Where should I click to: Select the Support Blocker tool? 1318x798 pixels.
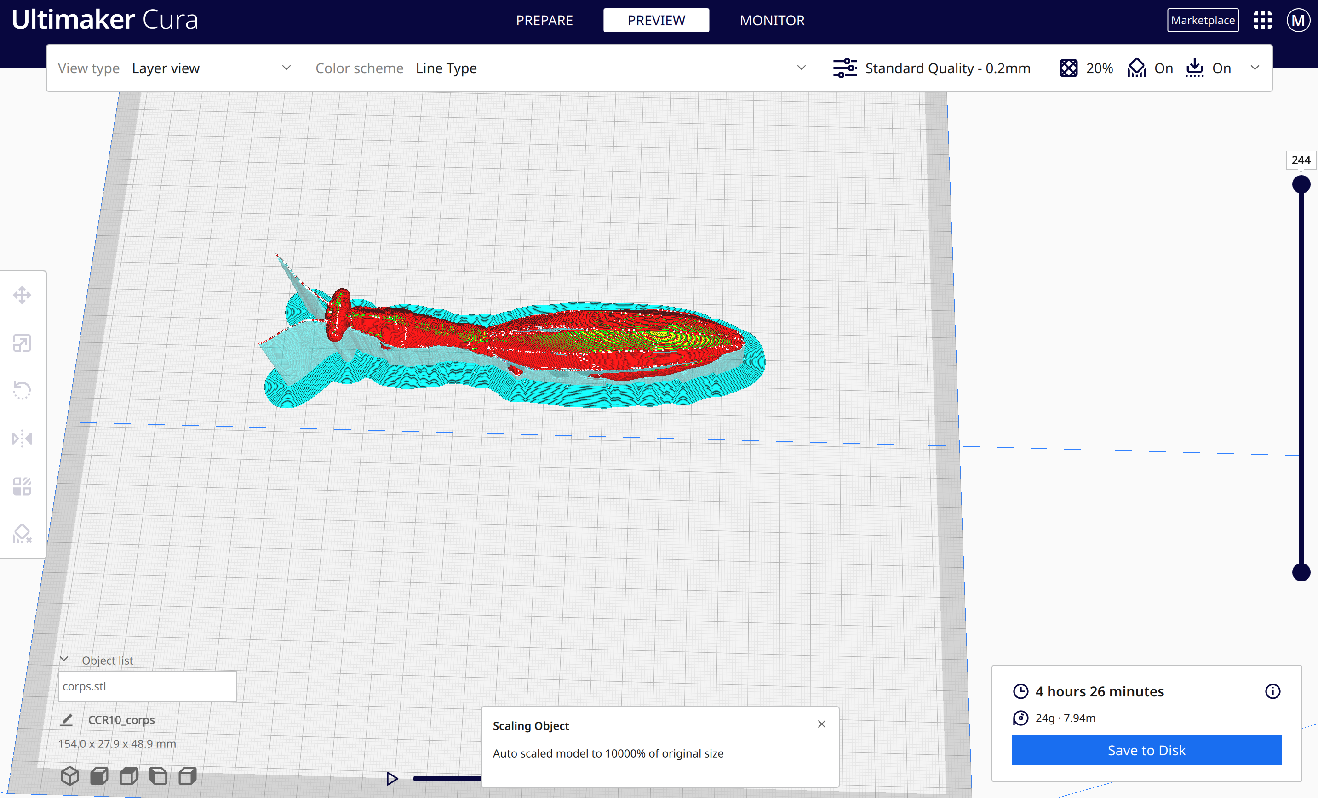[x=22, y=533]
